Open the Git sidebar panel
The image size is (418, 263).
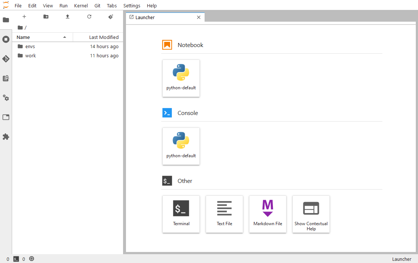(x=6, y=59)
